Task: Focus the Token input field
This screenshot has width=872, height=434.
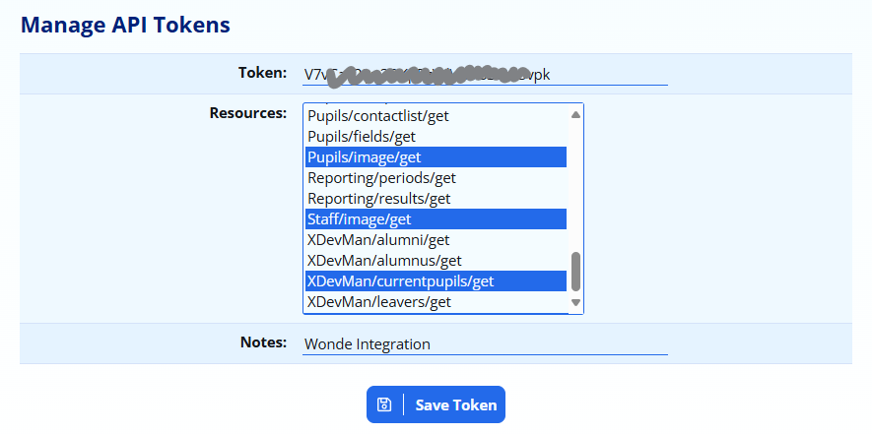Action: point(484,74)
